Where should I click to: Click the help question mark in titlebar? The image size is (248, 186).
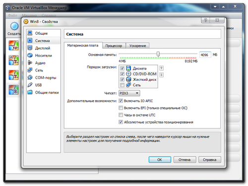[205, 20]
